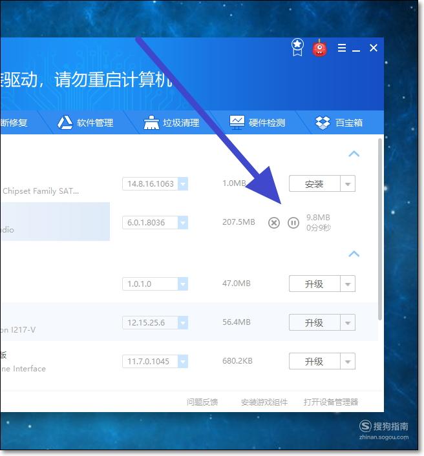Open the medal ribbon badge icon
The height and width of the screenshot is (456, 424).
tap(297, 47)
